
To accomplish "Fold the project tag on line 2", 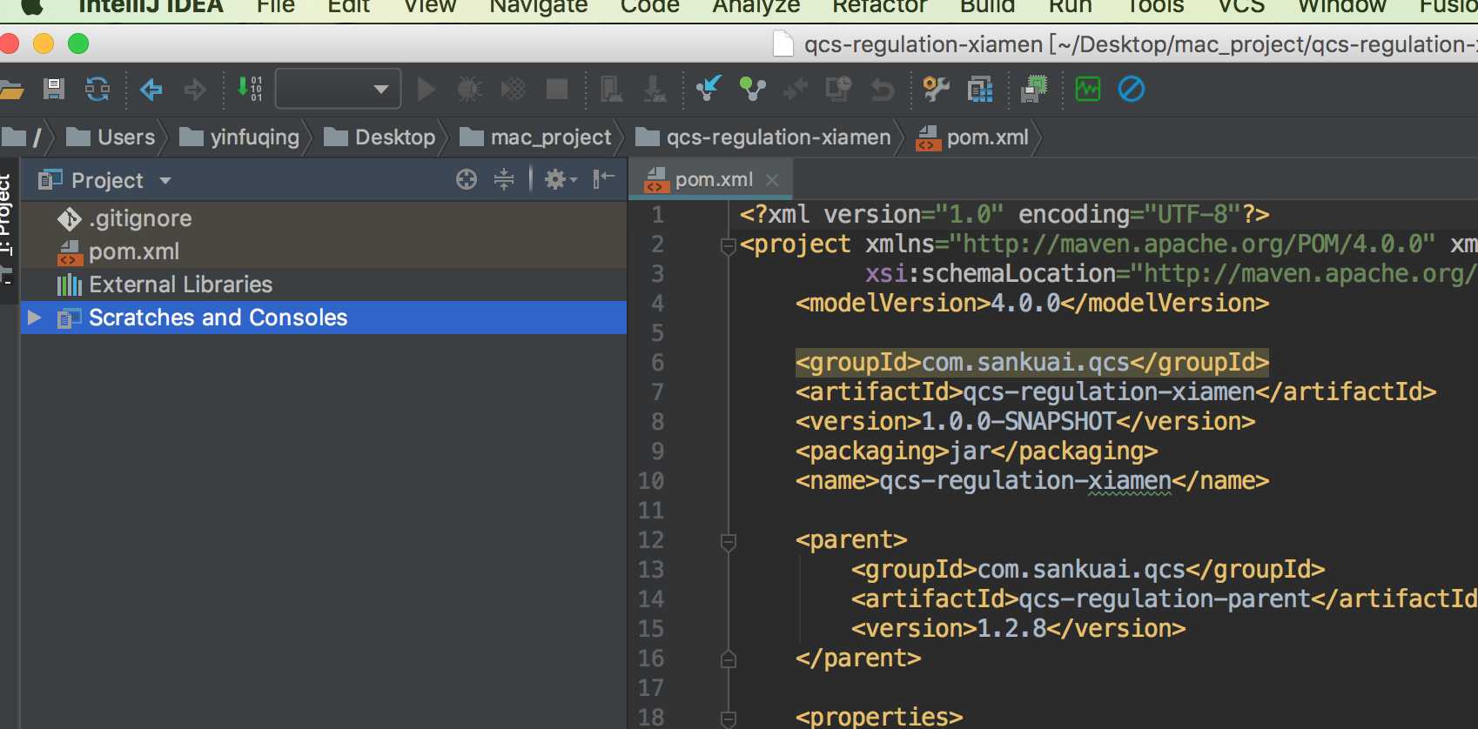I will click(x=729, y=246).
